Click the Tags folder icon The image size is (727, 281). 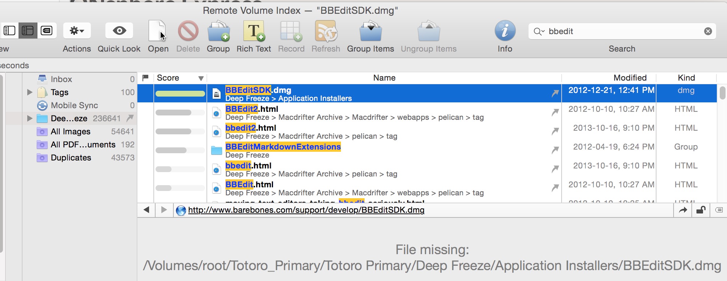pyautogui.click(x=42, y=92)
